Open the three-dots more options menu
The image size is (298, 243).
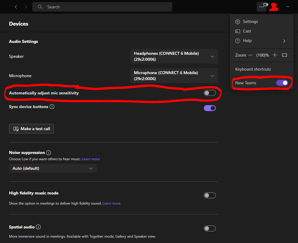[261, 7]
